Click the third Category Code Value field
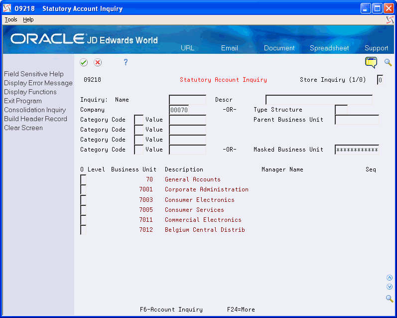Screen dimensions: 397x318 [187, 140]
